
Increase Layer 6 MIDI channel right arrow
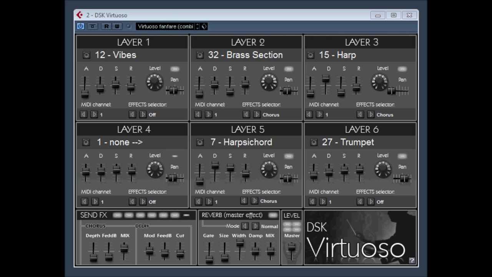pyautogui.click(x=322, y=202)
